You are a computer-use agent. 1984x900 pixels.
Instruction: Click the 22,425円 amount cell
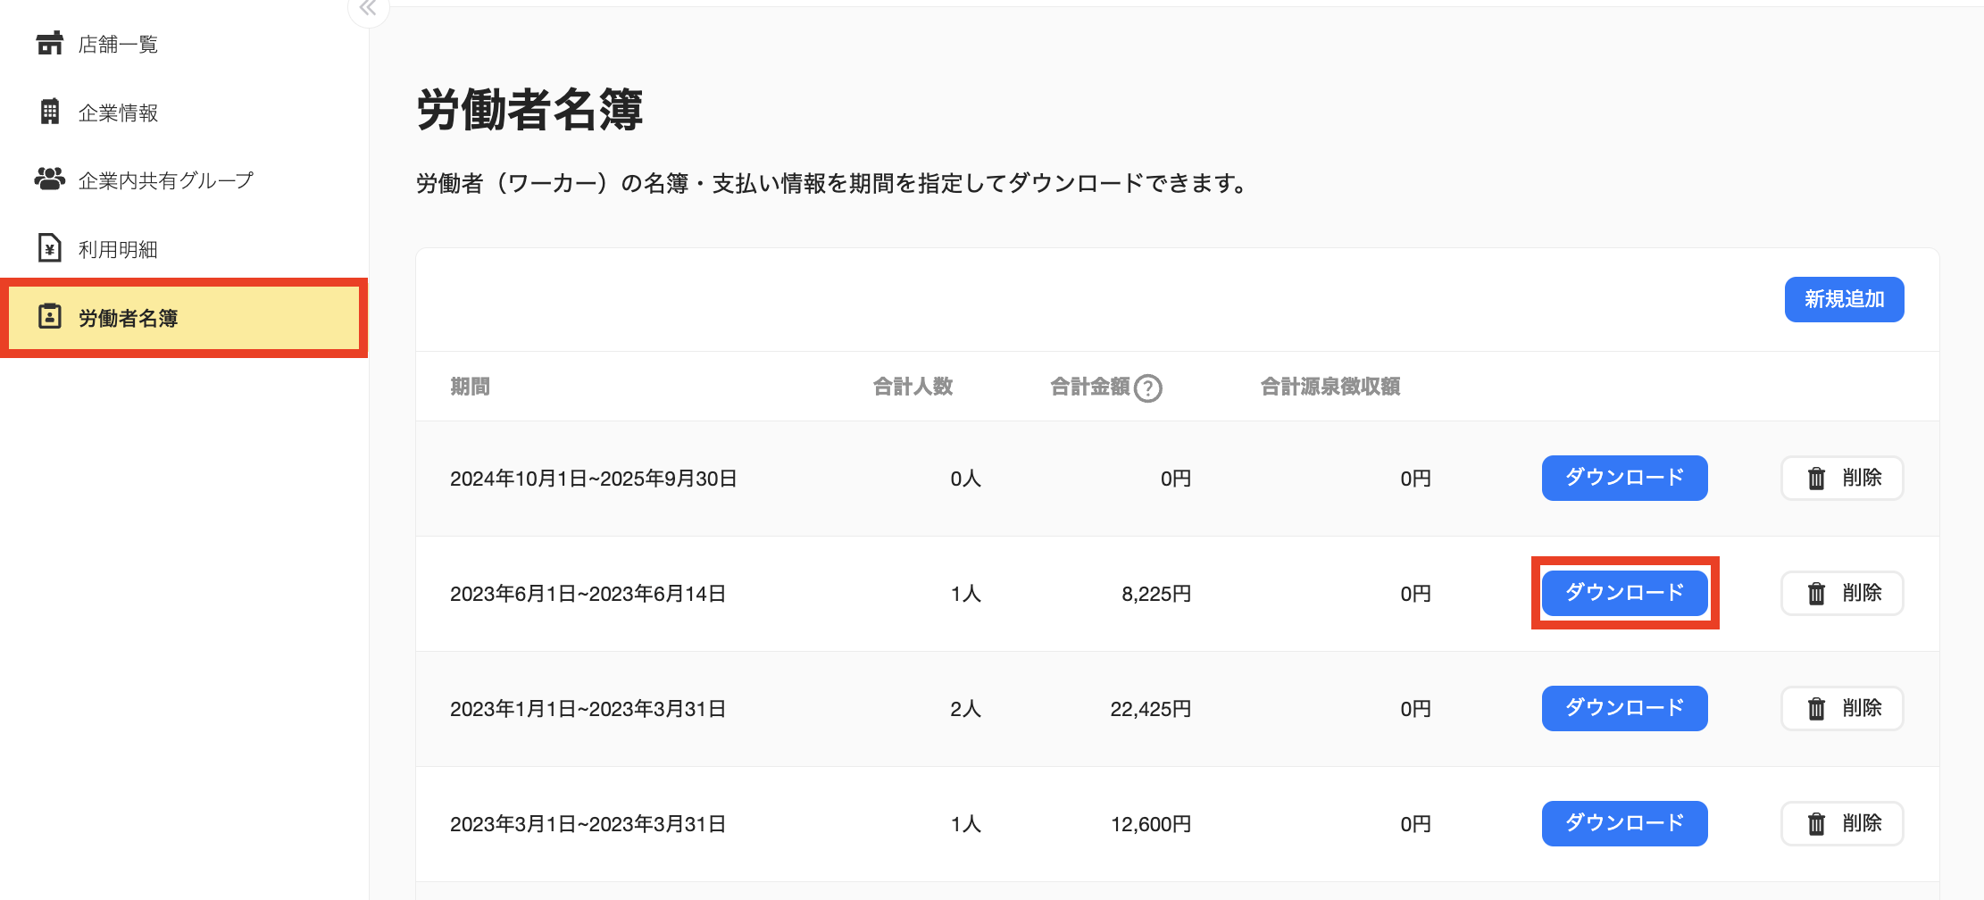1151,709
